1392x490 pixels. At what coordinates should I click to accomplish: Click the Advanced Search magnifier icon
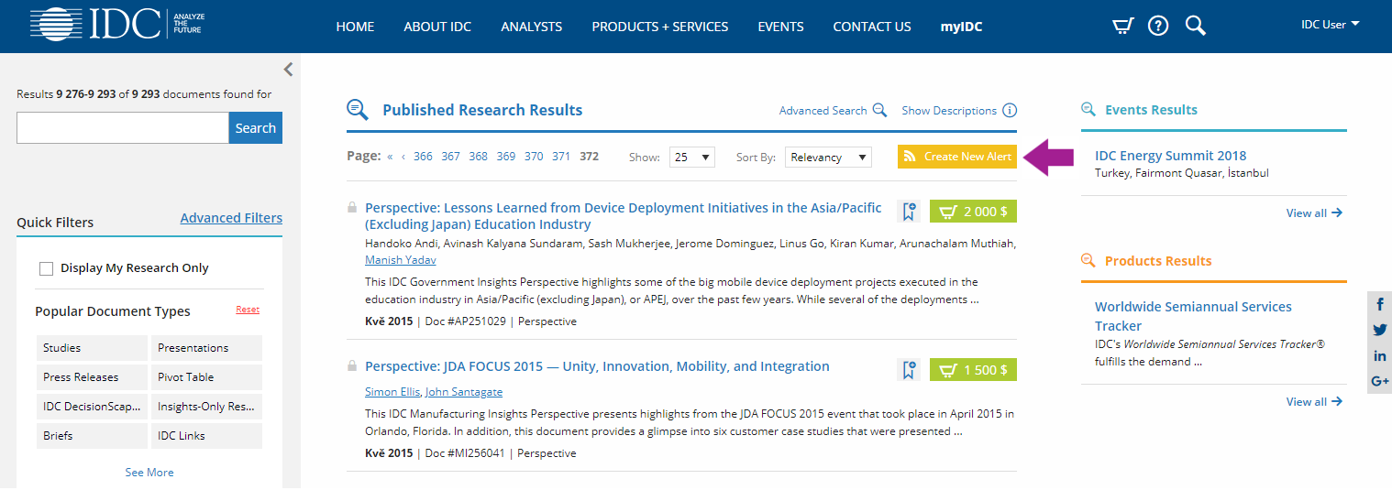click(x=879, y=110)
